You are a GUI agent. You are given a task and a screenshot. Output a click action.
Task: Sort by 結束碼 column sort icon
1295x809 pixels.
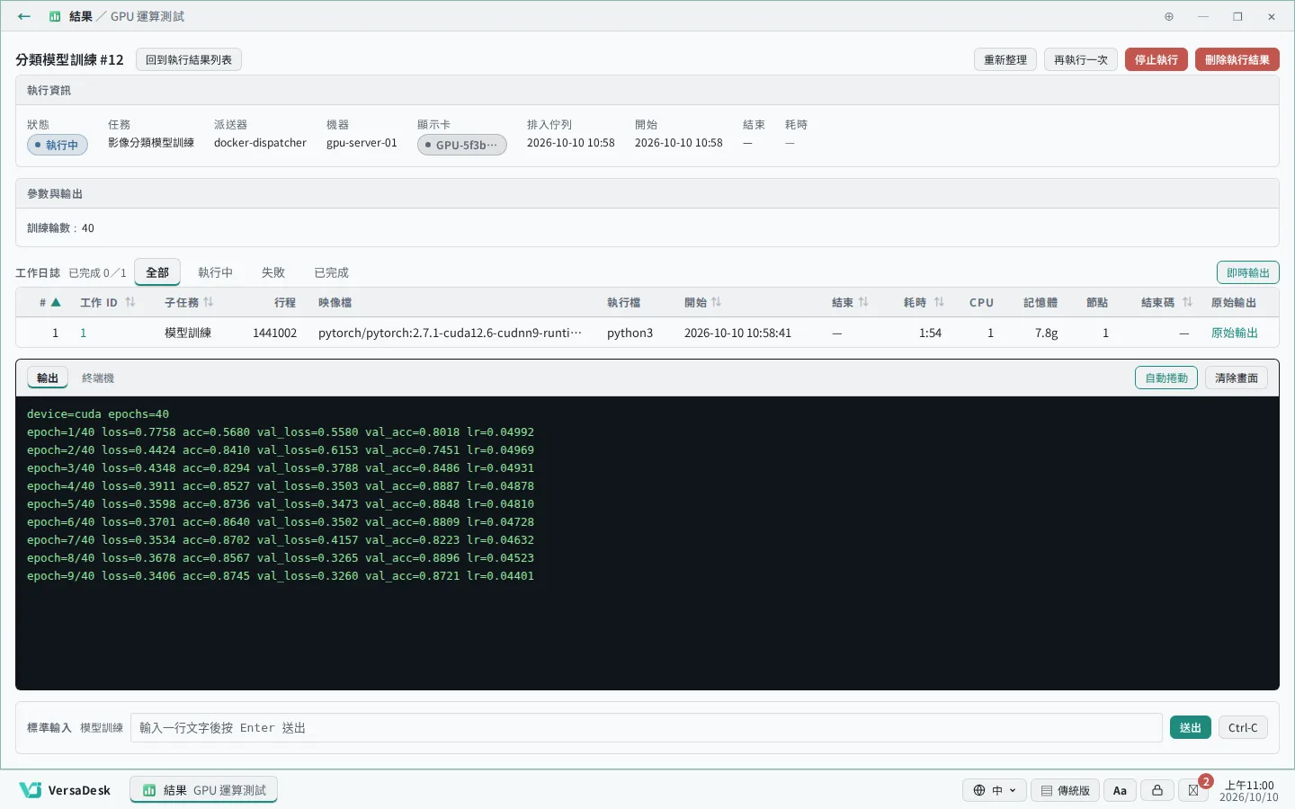(1187, 302)
